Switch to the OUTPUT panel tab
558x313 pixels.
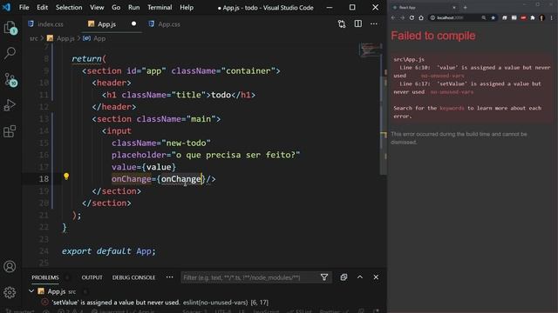(92, 277)
